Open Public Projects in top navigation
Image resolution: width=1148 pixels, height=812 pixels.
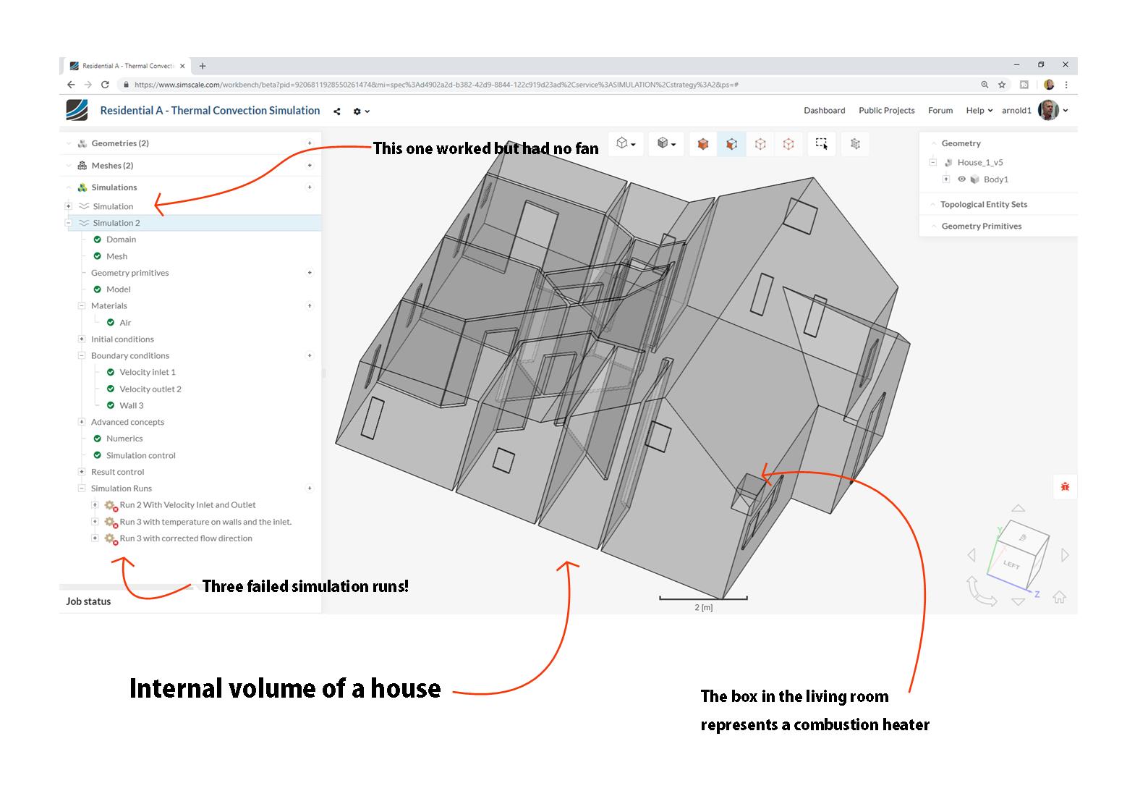click(886, 111)
